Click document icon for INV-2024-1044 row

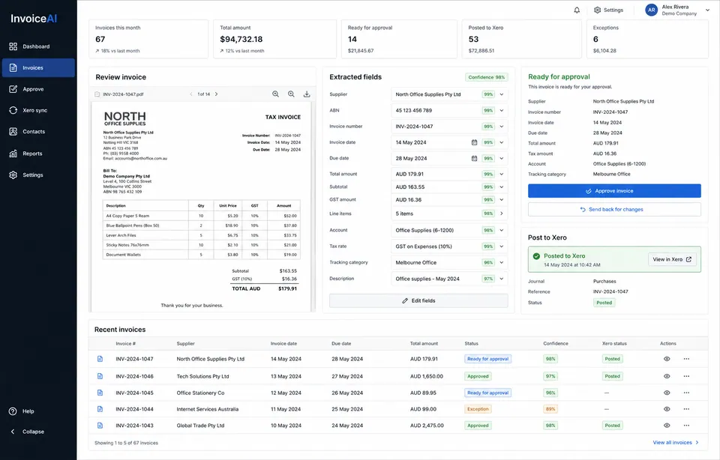(x=100, y=409)
